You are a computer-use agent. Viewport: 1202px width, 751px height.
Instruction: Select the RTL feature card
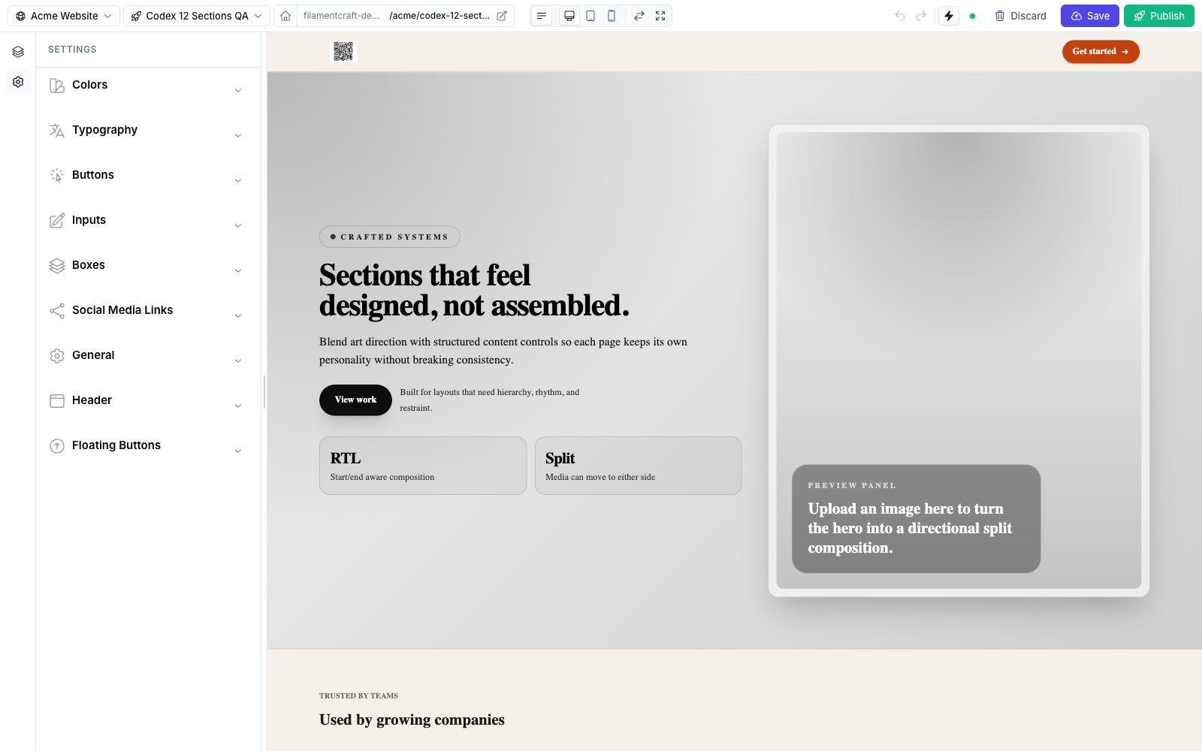[423, 466]
